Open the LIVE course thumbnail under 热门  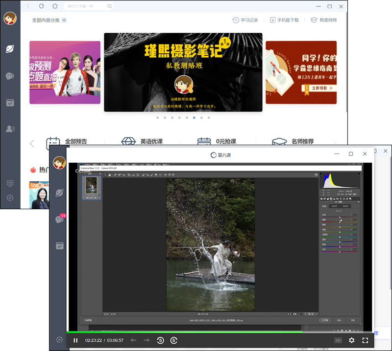pos(39,195)
